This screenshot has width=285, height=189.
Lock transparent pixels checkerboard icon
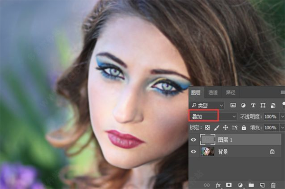[x=208, y=127]
